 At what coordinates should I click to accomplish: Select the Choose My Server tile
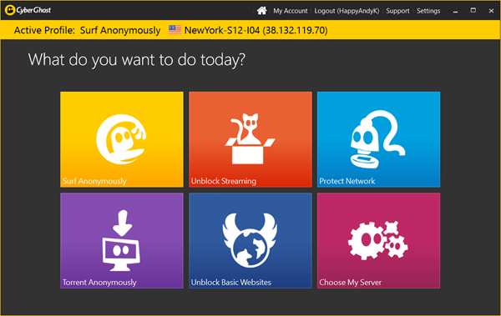[378, 241]
